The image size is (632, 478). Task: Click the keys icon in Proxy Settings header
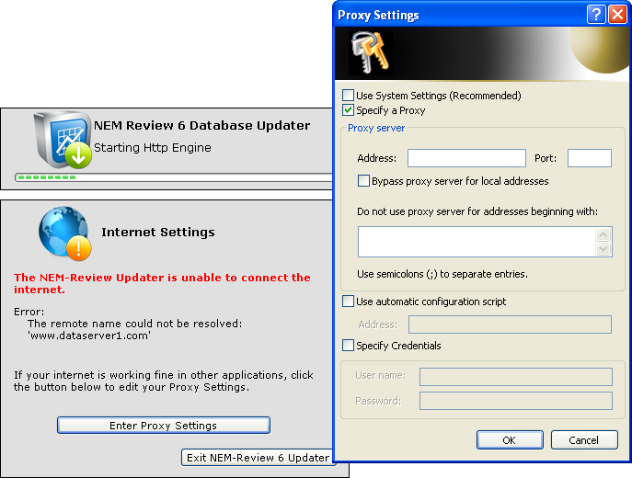pos(370,52)
